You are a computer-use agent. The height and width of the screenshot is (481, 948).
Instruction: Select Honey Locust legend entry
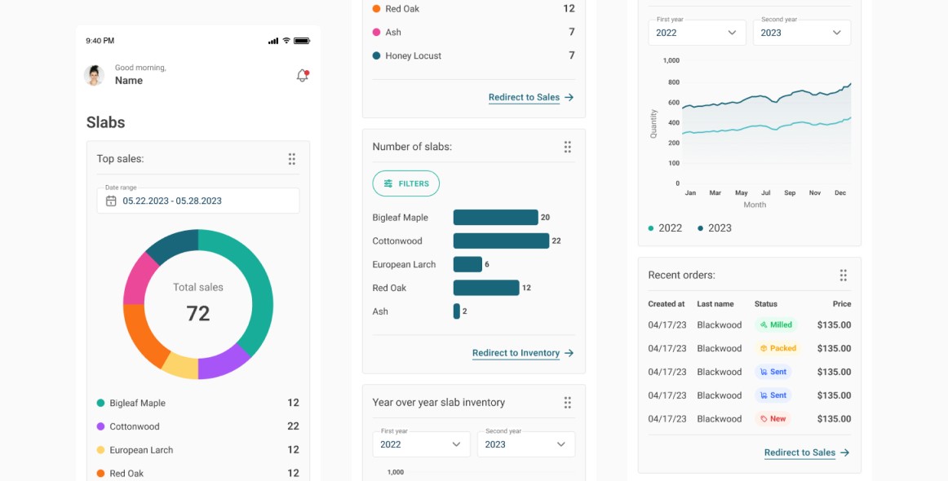click(473, 55)
